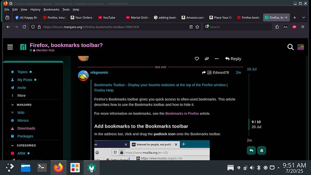Image resolution: width=311 pixels, height=175 pixels.
Task: Open forum search magnifier icon
Action: coord(290,47)
